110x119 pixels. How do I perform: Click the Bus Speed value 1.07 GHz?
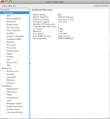(x=62, y=34)
